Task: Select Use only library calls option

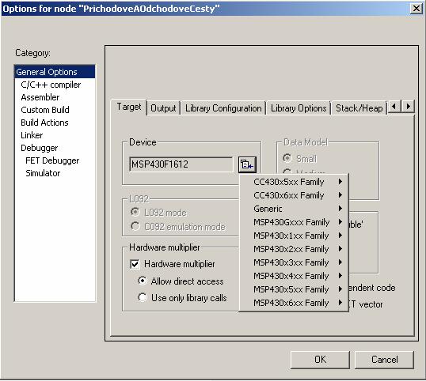Action: (x=143, y=297)
